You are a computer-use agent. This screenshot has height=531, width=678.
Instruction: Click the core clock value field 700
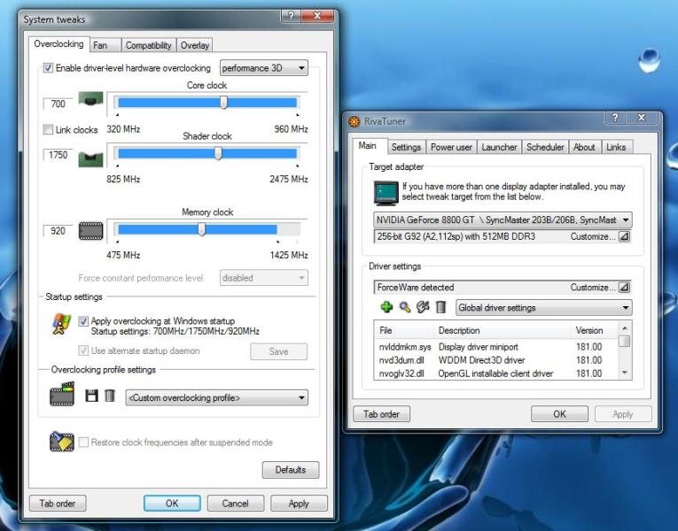58,104
